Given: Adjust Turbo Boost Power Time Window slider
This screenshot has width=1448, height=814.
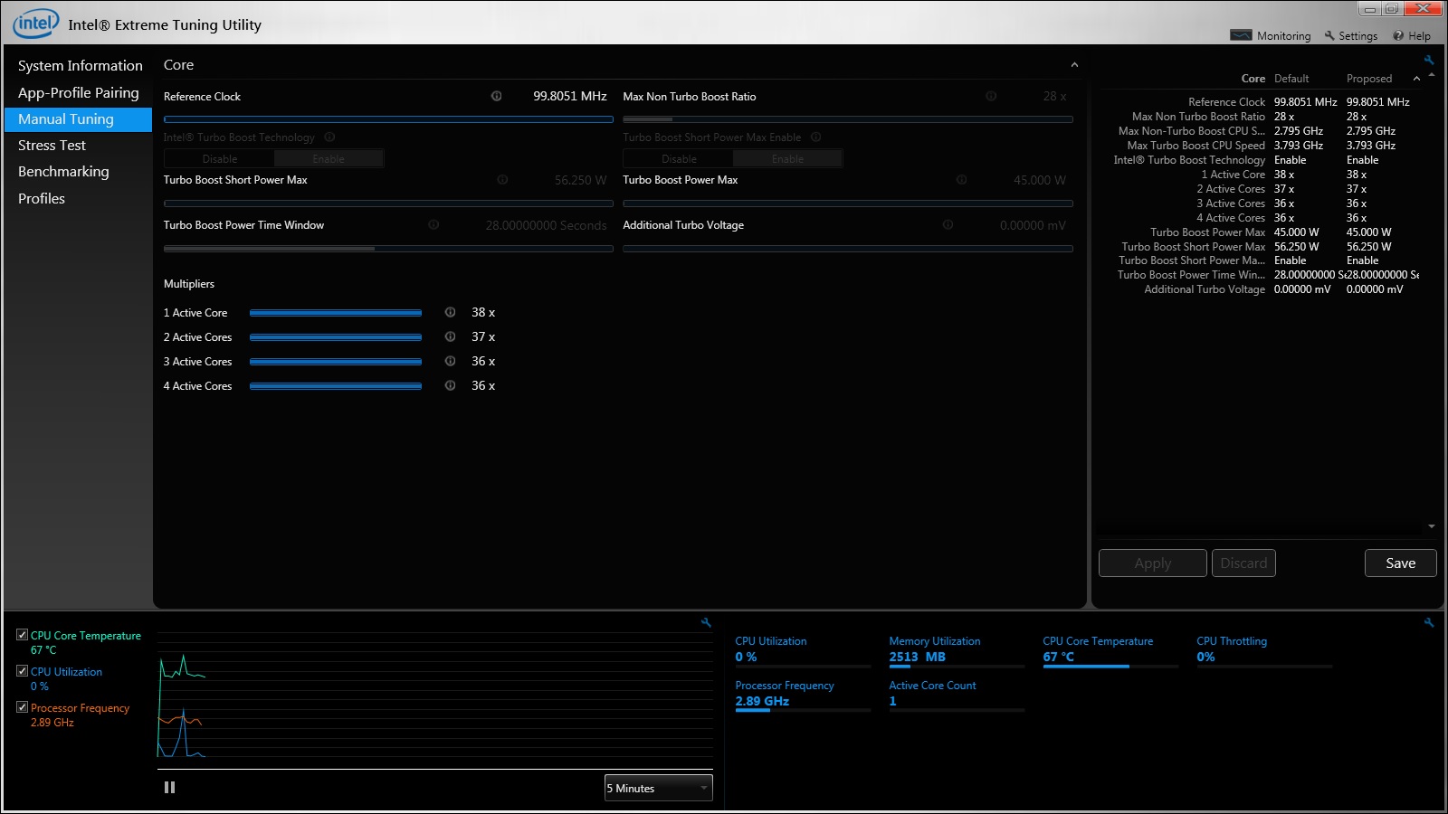Looking at the screenshot, I should click(x=388, y=249).
